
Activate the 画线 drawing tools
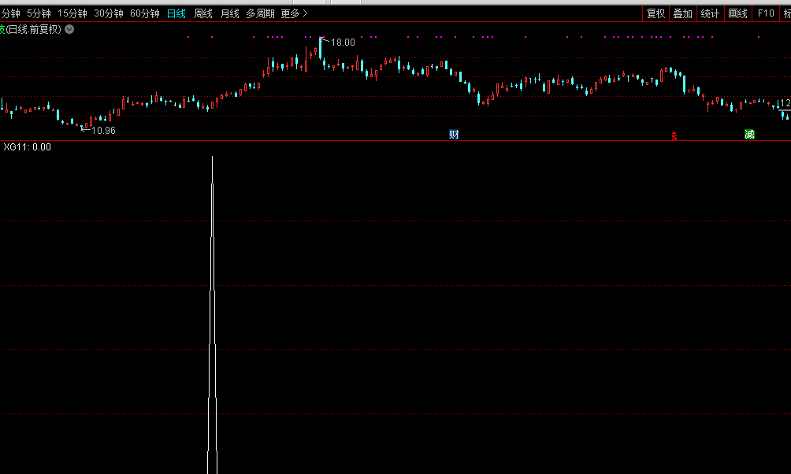pos(737,13)
